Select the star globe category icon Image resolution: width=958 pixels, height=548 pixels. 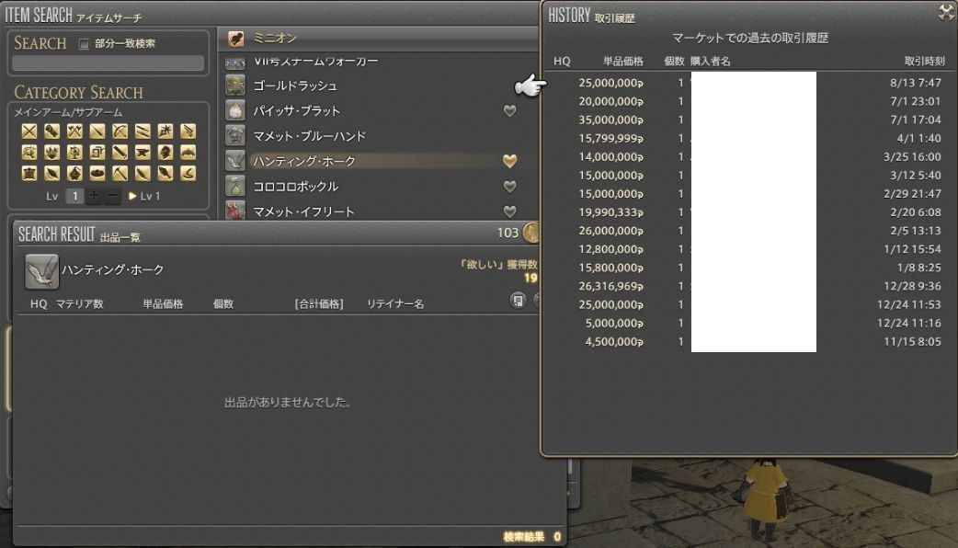tap(74, 152)
